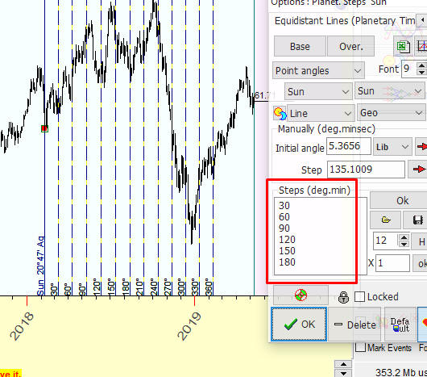427x377 pixels.
Task: Click the green checkmark OK button
Action: [299, 324]
